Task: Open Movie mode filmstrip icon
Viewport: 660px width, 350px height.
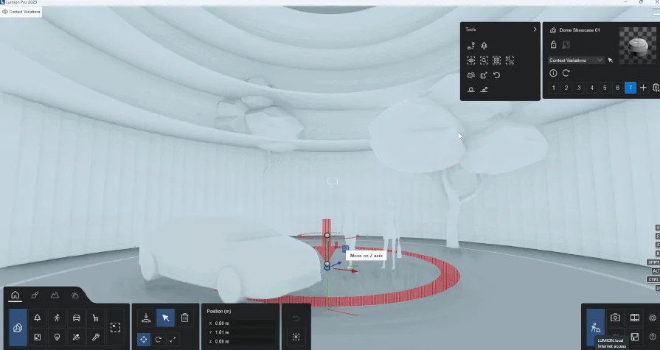Action: pos(634,318)
